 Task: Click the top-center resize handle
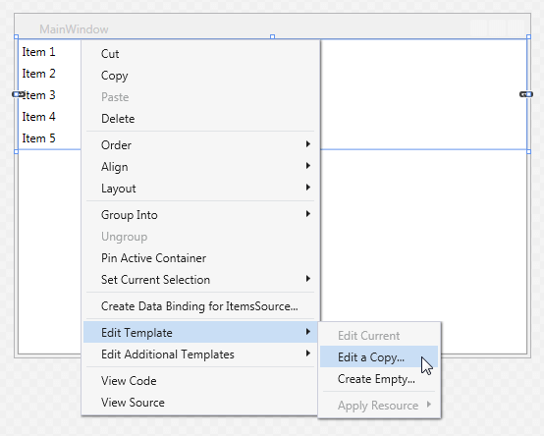click(x=272, y=36)
